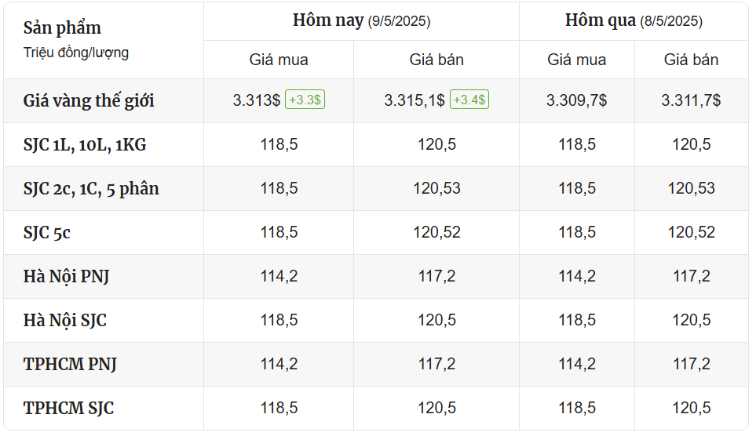Screen dimensions: 756x436
Task: Select the TPHCM SJC row label
Action: coord(68,408)
